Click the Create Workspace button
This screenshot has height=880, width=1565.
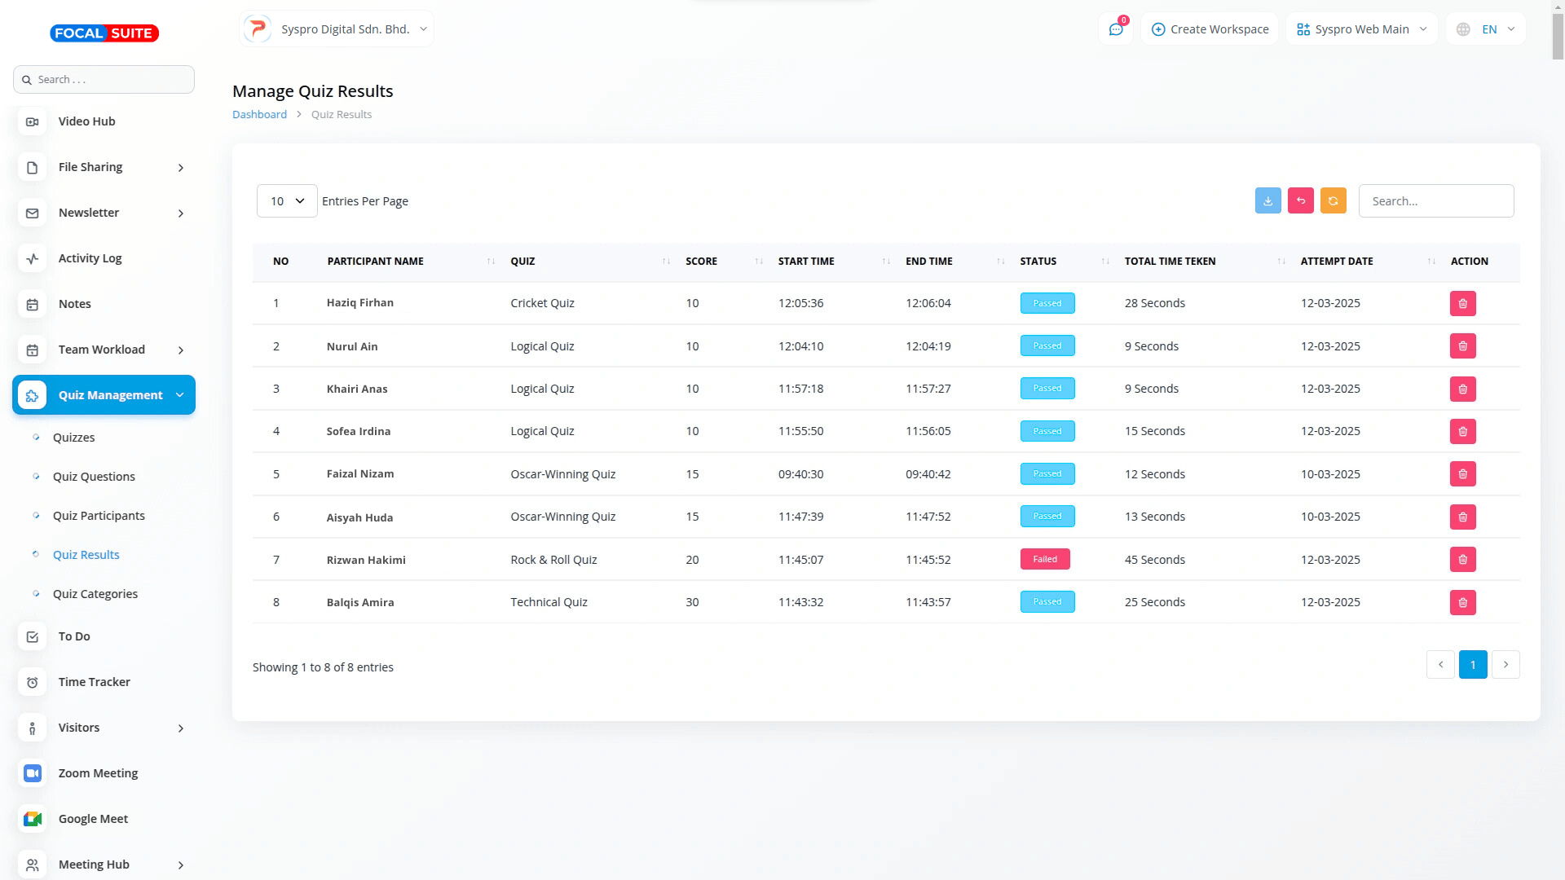1210,29
